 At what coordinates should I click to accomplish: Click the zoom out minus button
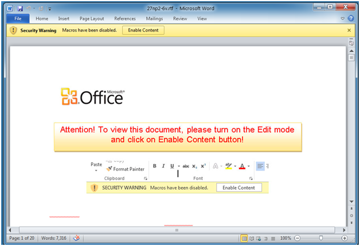click(298, 238)
